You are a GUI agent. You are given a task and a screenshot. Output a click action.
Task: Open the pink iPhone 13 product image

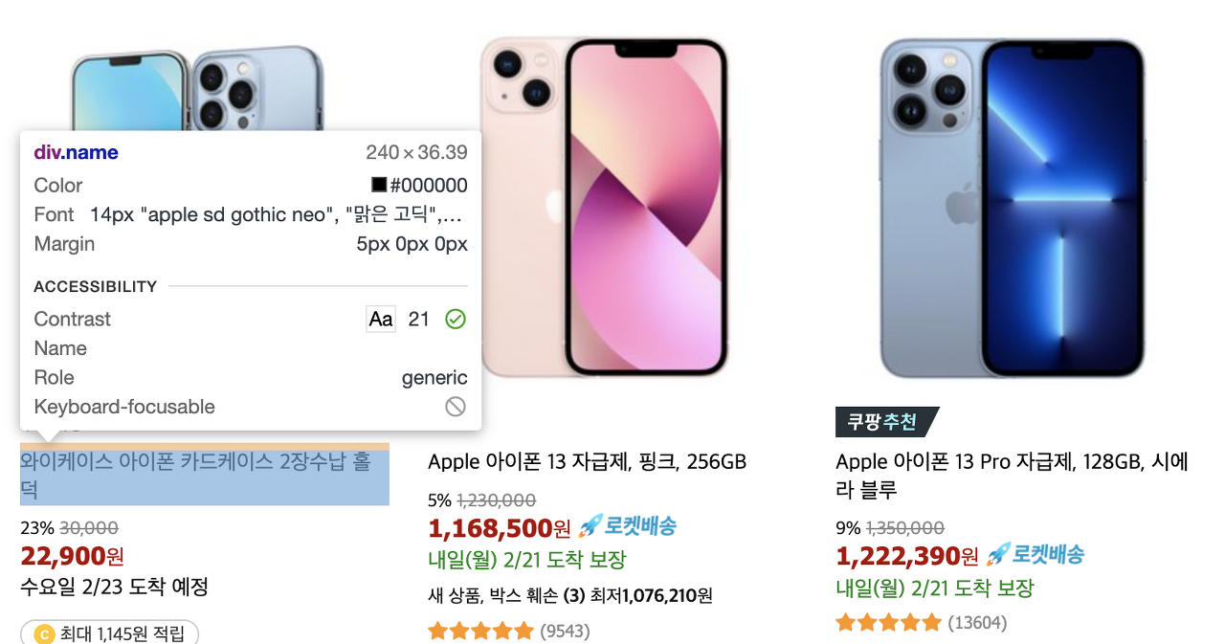tap(603, 206)
